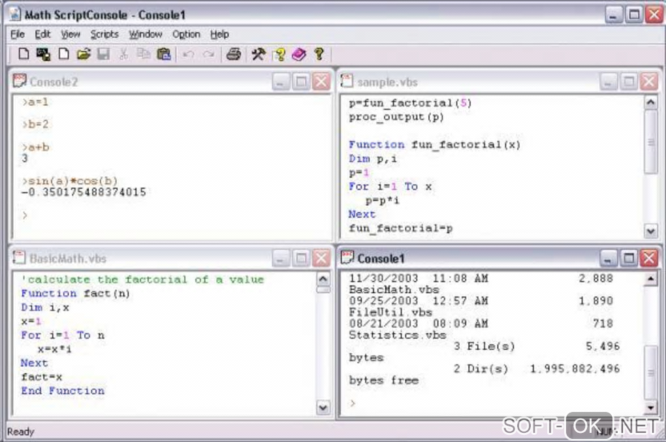666x442 pixels.
Task: Click the empty prompt in Console2
Action: (x=25, y=215)
